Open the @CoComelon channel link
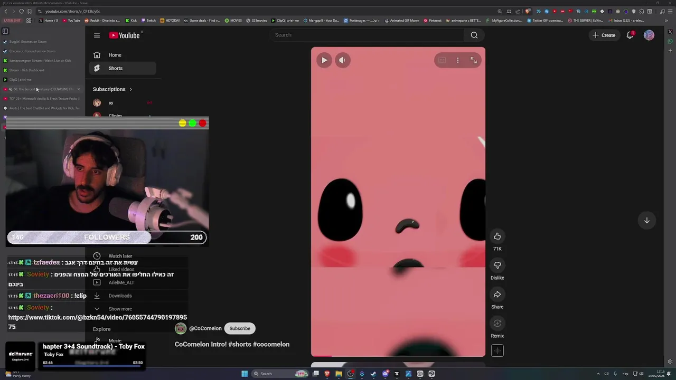Viewport: 676px width, 380px height. (x=205, y=328)
